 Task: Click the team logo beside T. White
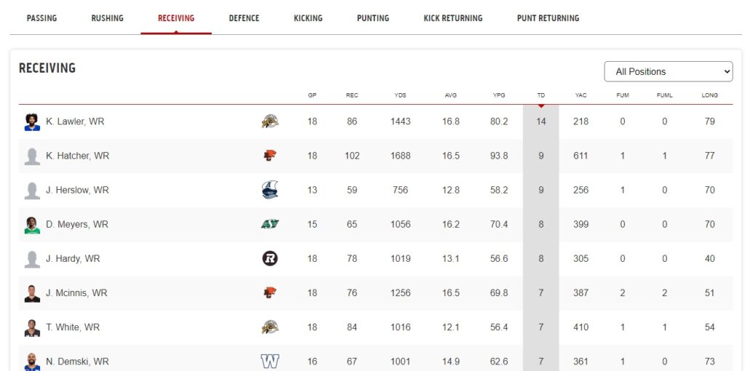coord(270,327)
